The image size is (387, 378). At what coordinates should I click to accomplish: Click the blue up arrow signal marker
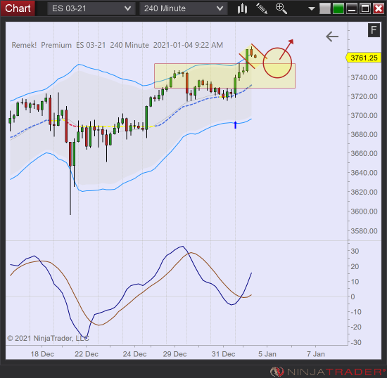[x=235, y=125]
